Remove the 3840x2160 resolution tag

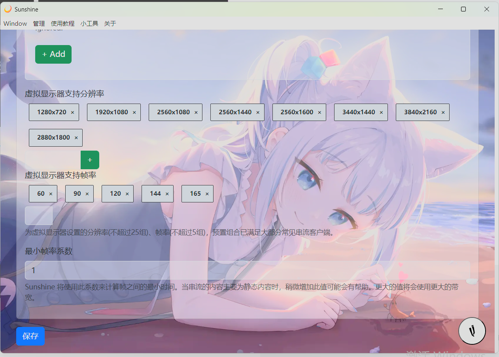[443, 113]
